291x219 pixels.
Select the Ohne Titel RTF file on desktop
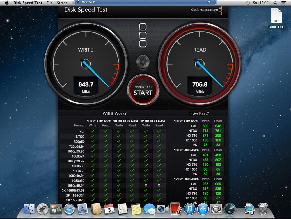276,18
